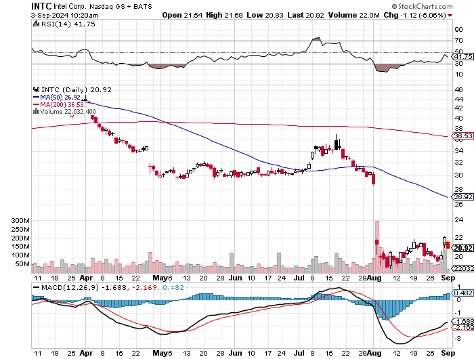
Task: Click the Volume legend bar icon
Action: tap(35, 112)
